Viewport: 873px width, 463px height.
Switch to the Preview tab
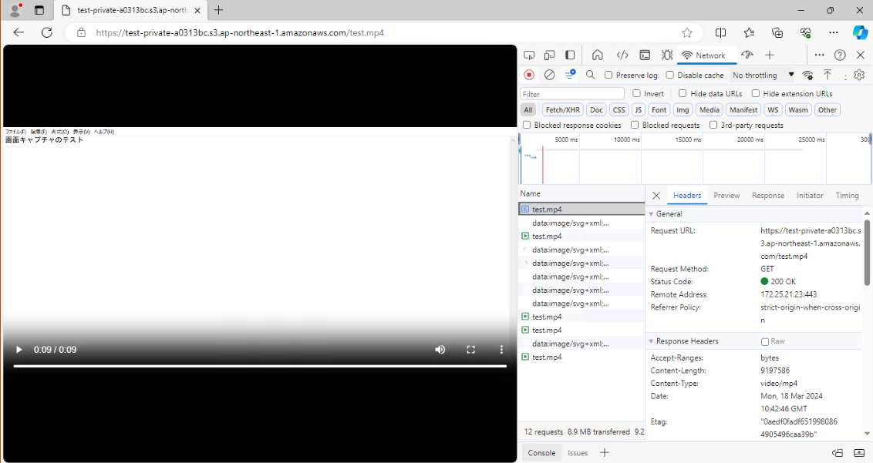[x=726, y=196]
